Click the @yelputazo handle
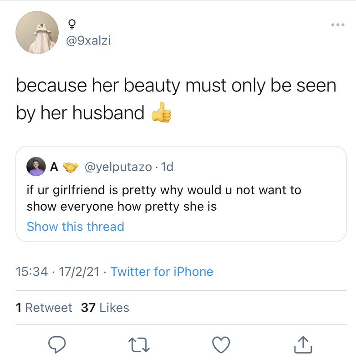Viewport: 356px width, 364px height. 118,167
